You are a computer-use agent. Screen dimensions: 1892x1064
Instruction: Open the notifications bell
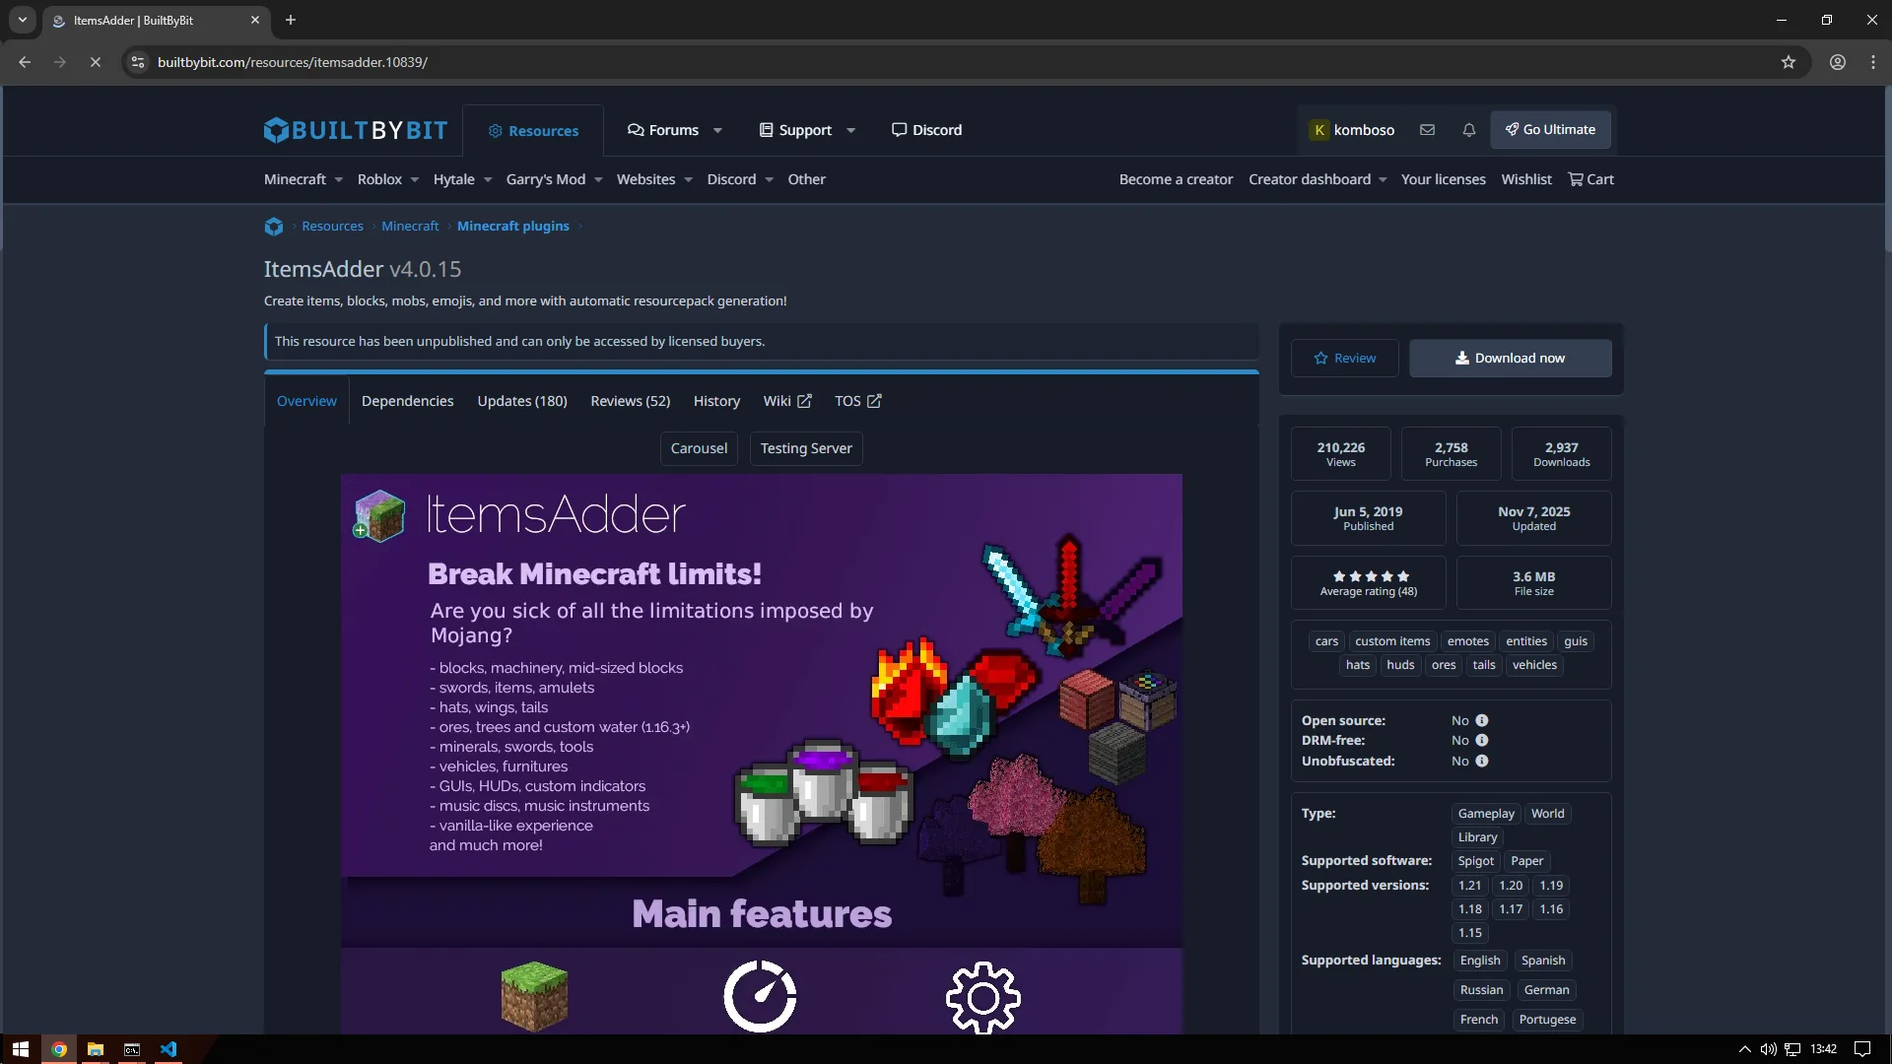(1469, 130)
